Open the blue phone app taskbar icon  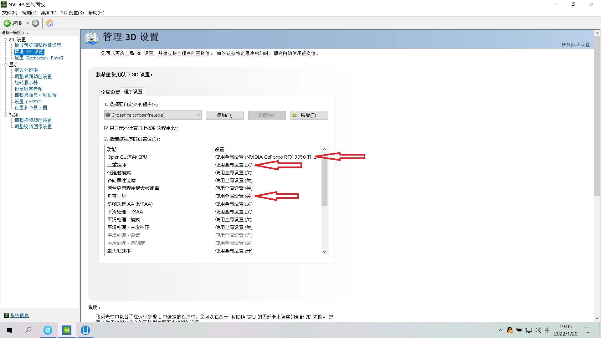tap(85, 330)
